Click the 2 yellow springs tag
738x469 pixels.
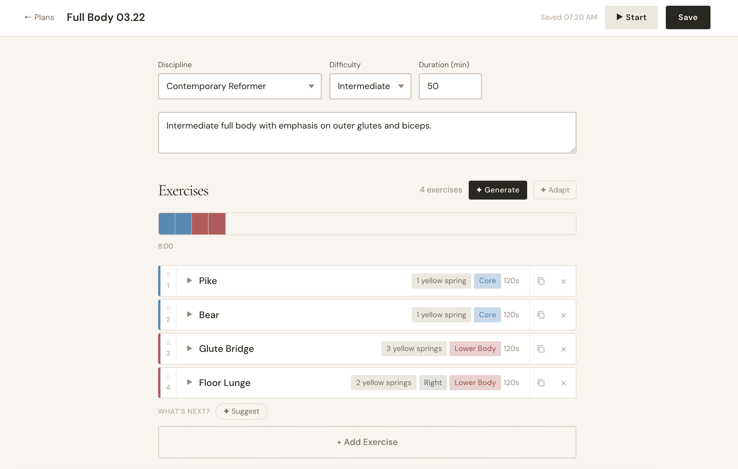click(x=383, y=383)
